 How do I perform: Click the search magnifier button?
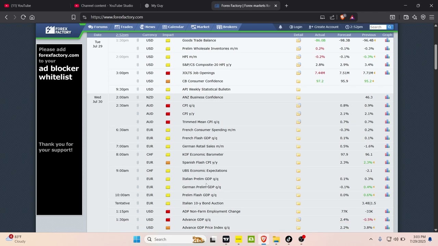coord(390,27)
